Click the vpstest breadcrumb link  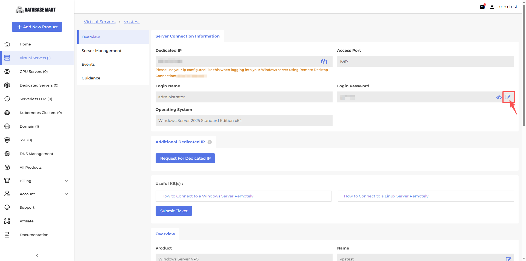[132, 22]
